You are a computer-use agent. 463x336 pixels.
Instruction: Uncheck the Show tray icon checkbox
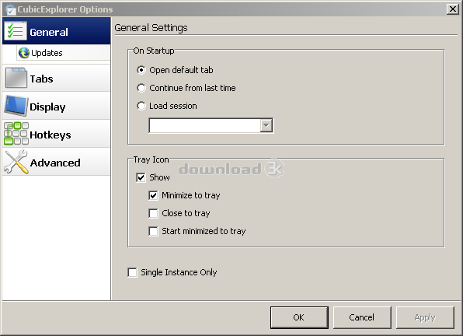coord(141,177)
